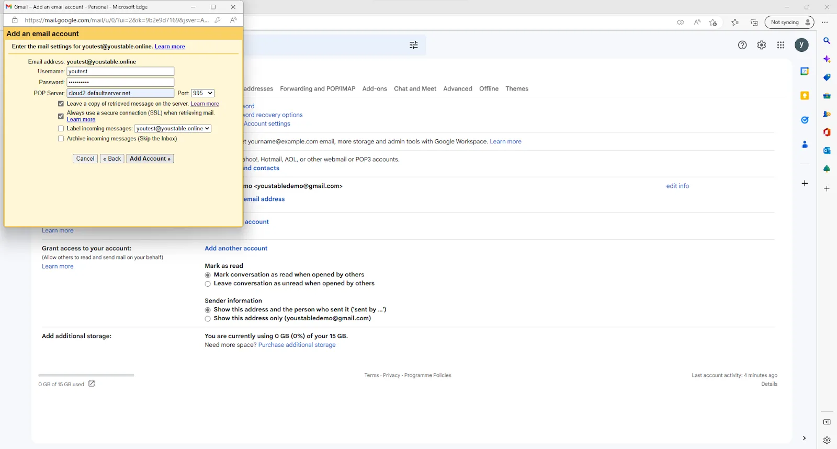The height and width of the screenshot is (449, 837).
Task: Click Programme Policies footer link
Action: (x=427, y=375)
